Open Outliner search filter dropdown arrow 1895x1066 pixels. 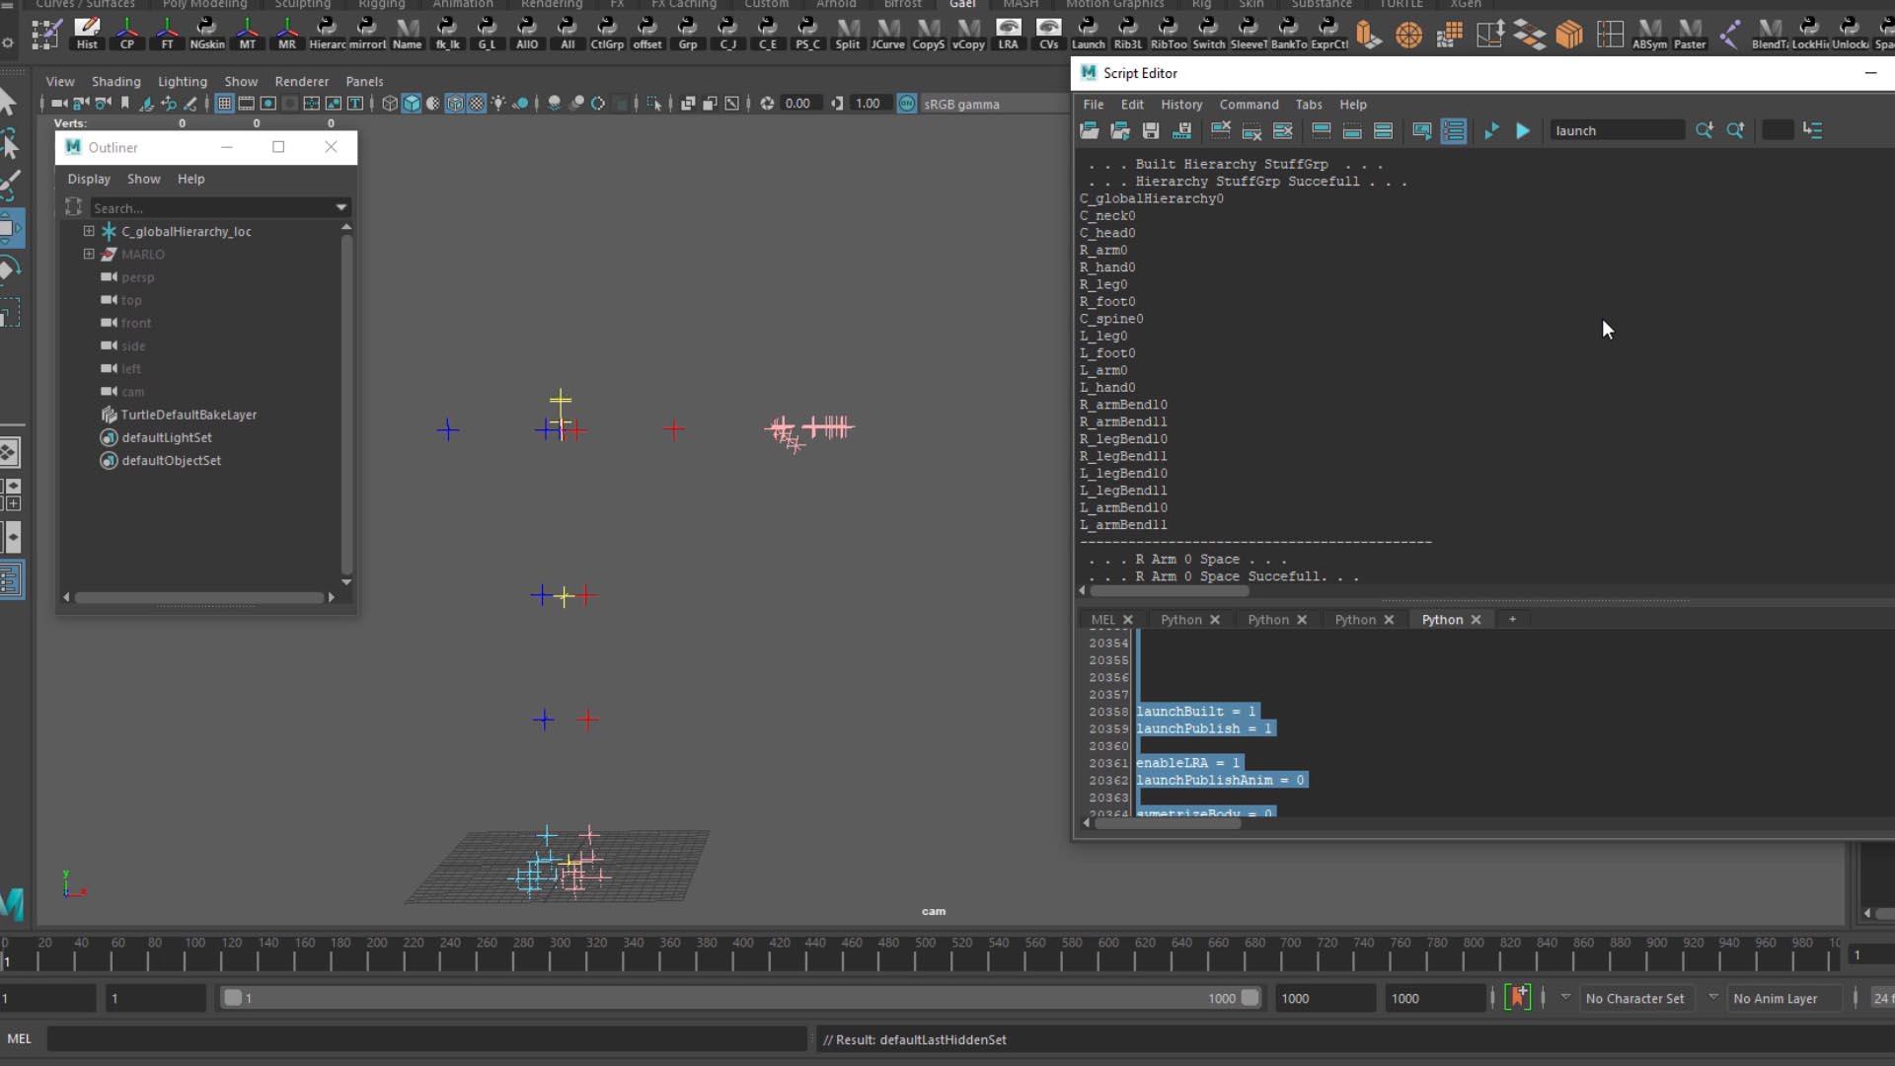click(341, 207)
